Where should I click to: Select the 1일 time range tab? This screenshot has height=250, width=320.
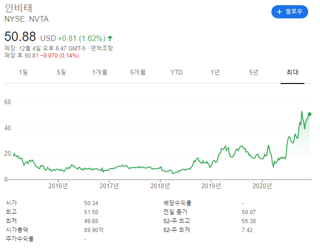coord(23,72)
